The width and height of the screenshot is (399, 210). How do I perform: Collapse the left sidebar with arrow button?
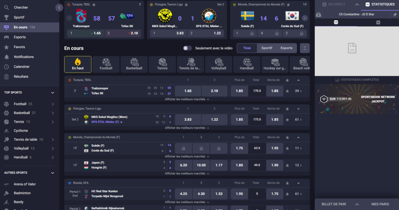tap(59, 7)
